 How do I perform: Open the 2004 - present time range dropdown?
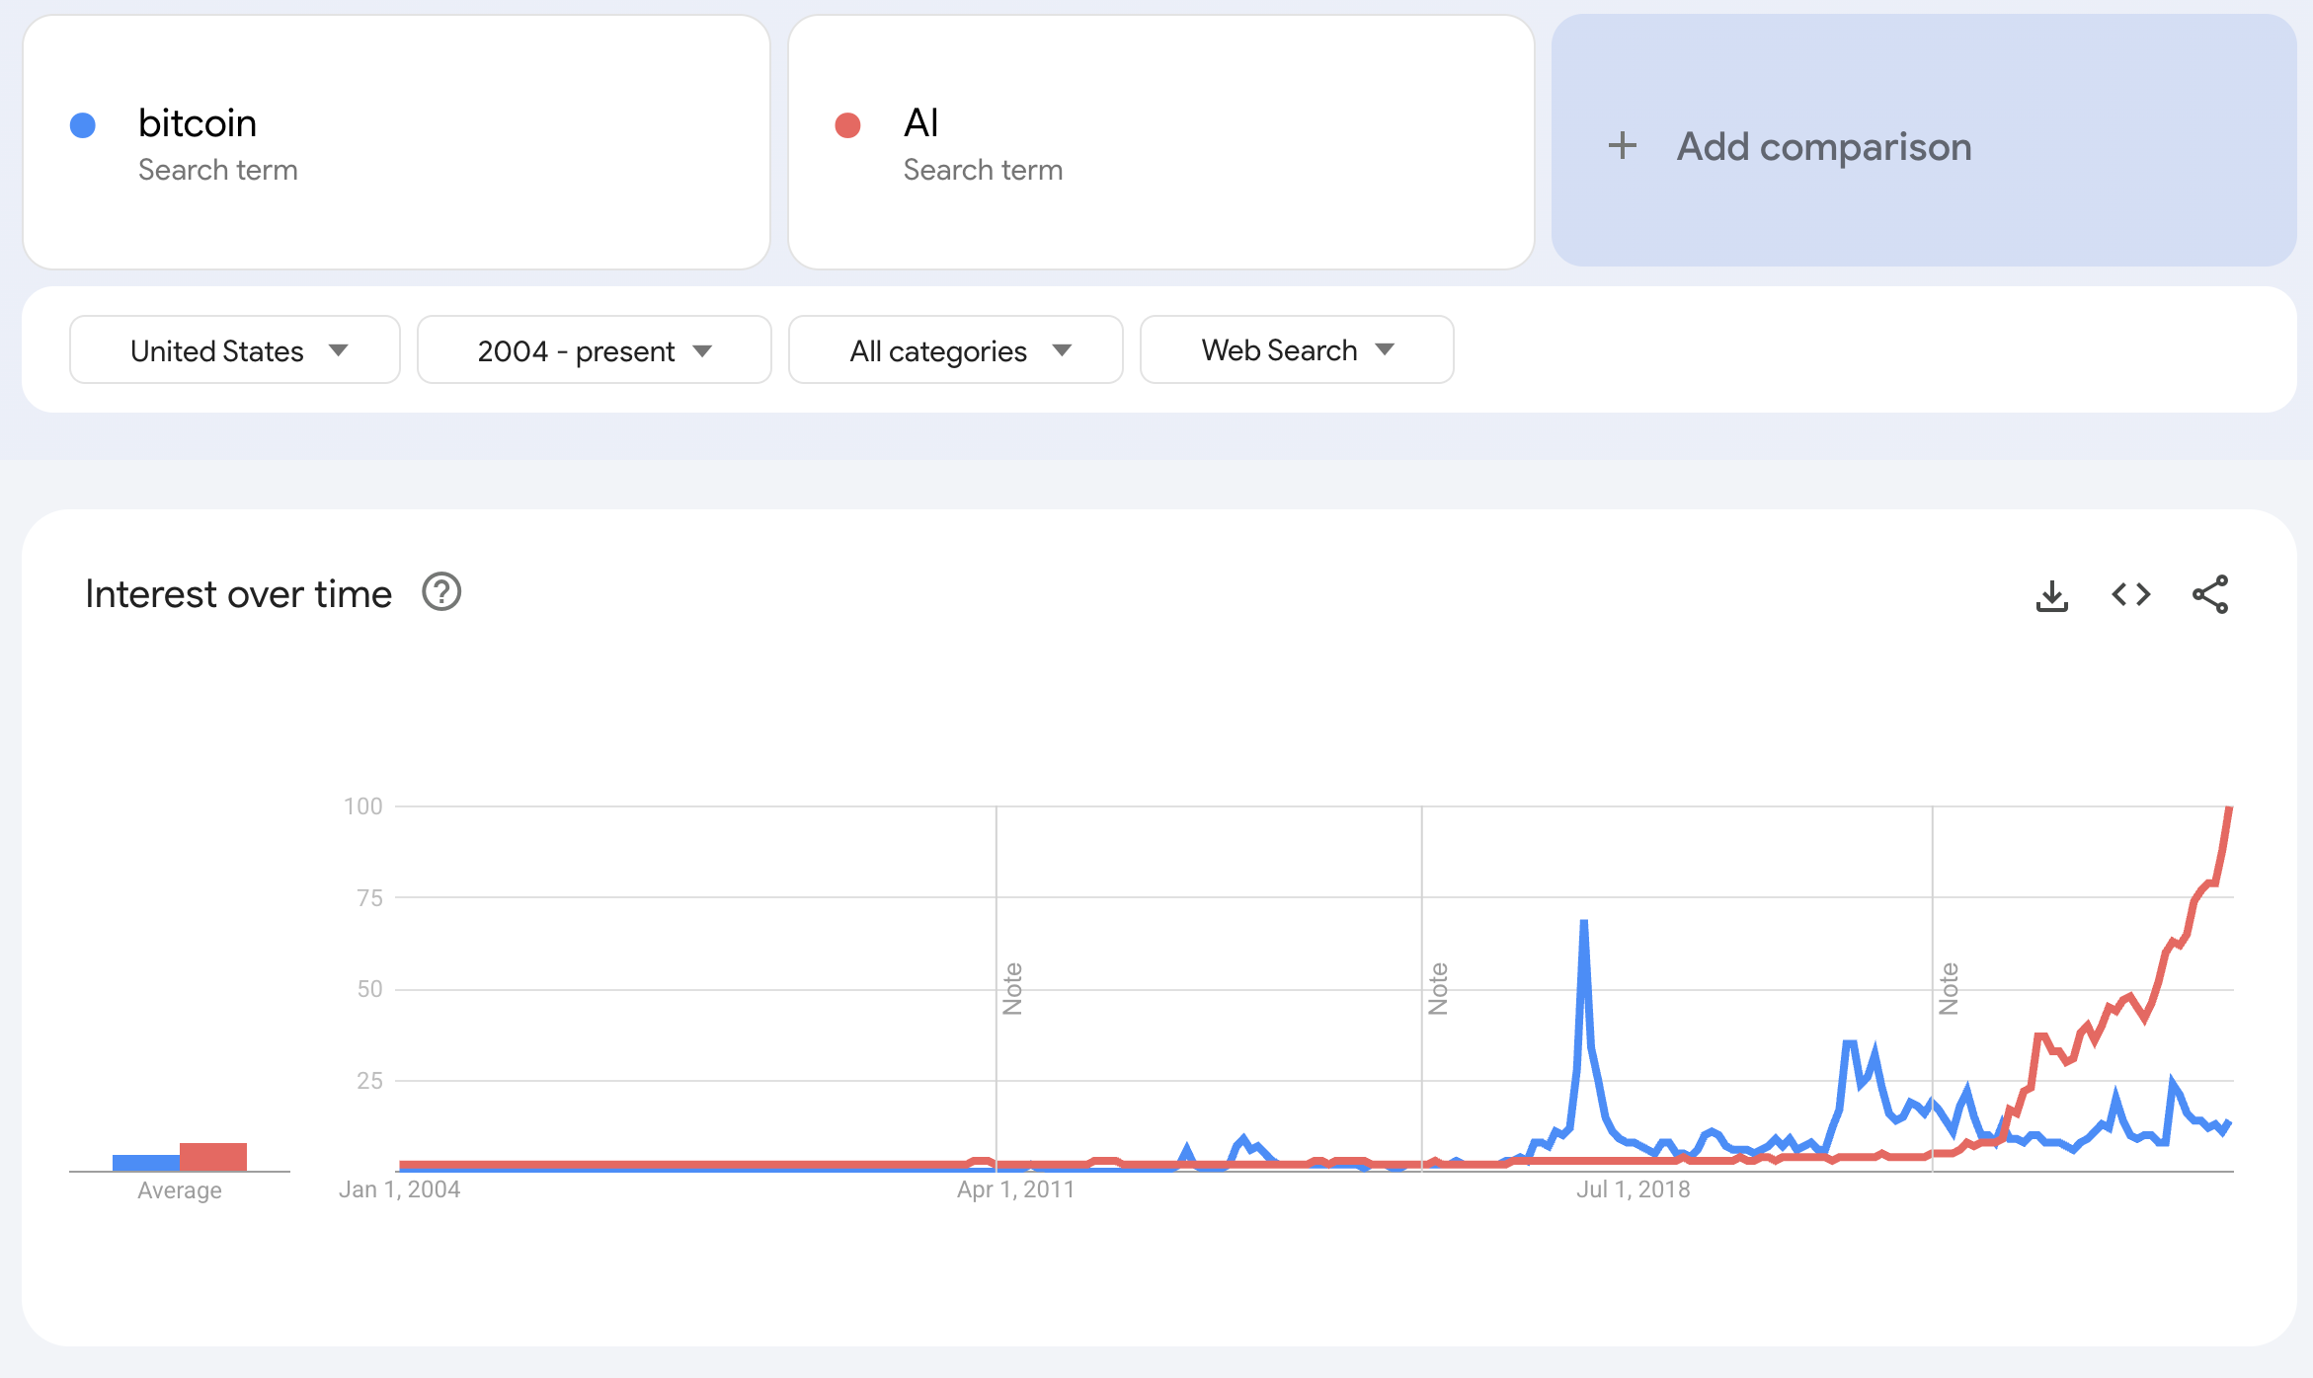594,350
